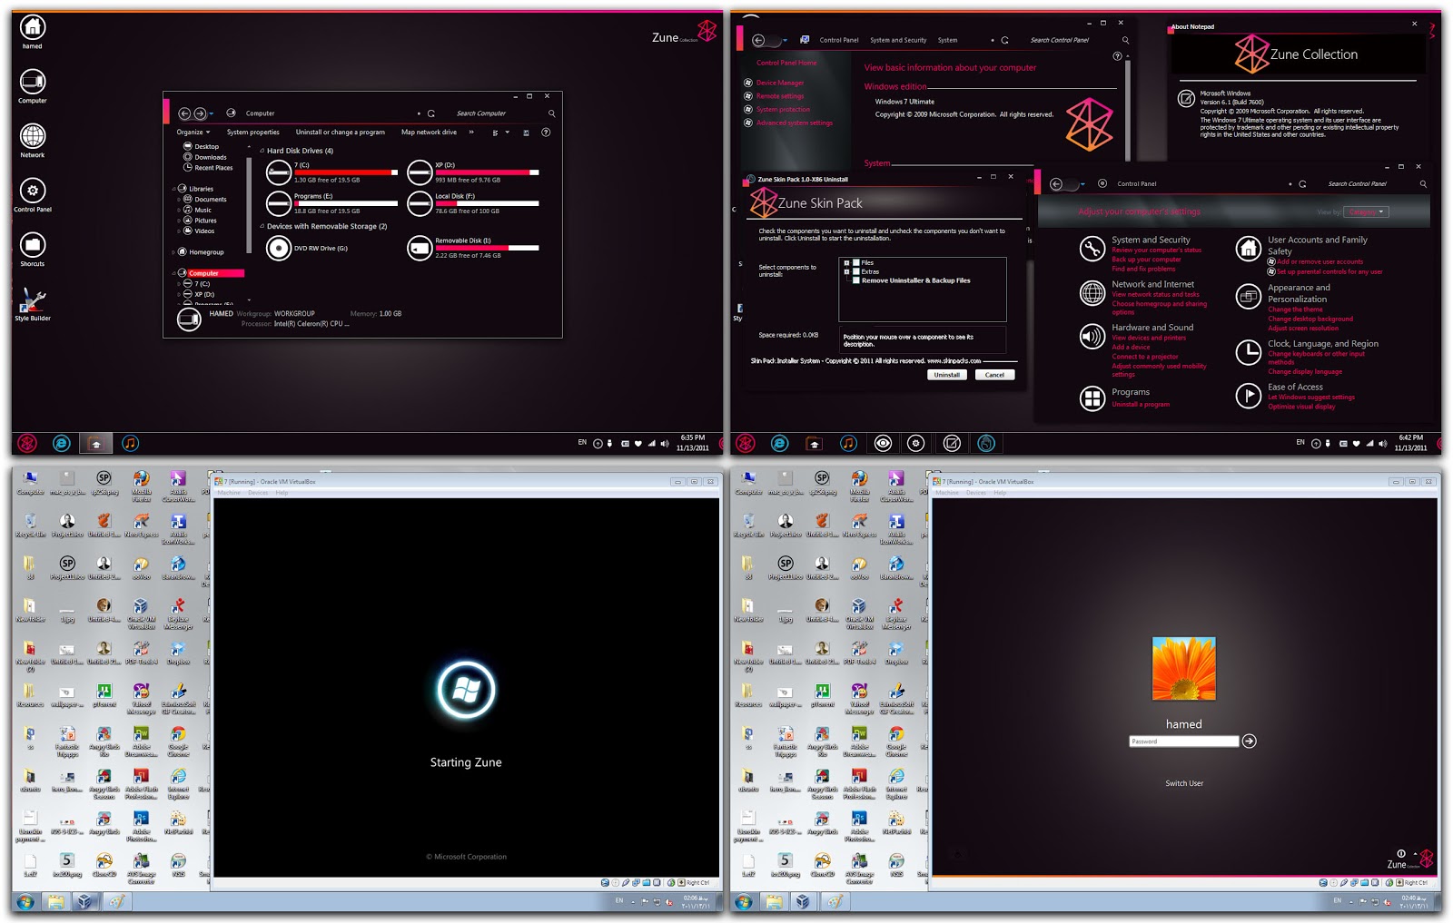This screenshot has width=1453, height=923.
Task: Open the View by Category dropdown
Action: [1366, 211]
